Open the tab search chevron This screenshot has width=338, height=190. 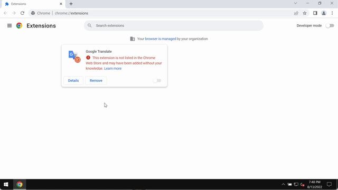pyautogui.click(x=296, y=3)
